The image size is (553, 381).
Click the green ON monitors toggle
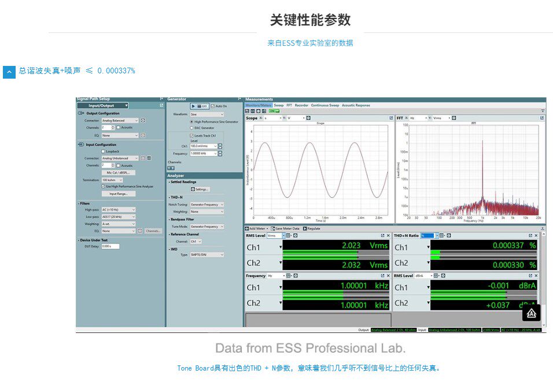274,111
